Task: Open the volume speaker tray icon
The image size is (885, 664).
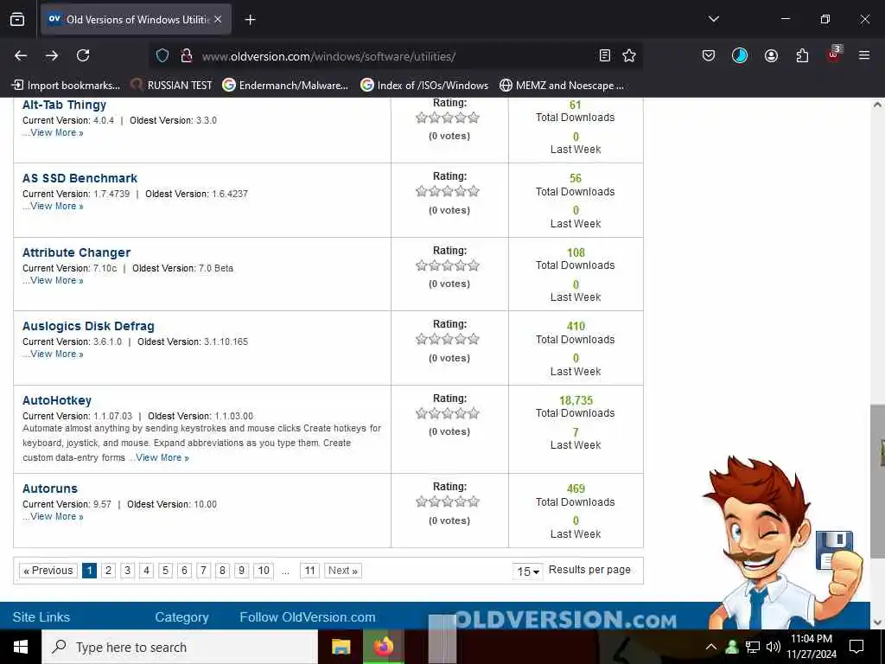Action: 774,647
